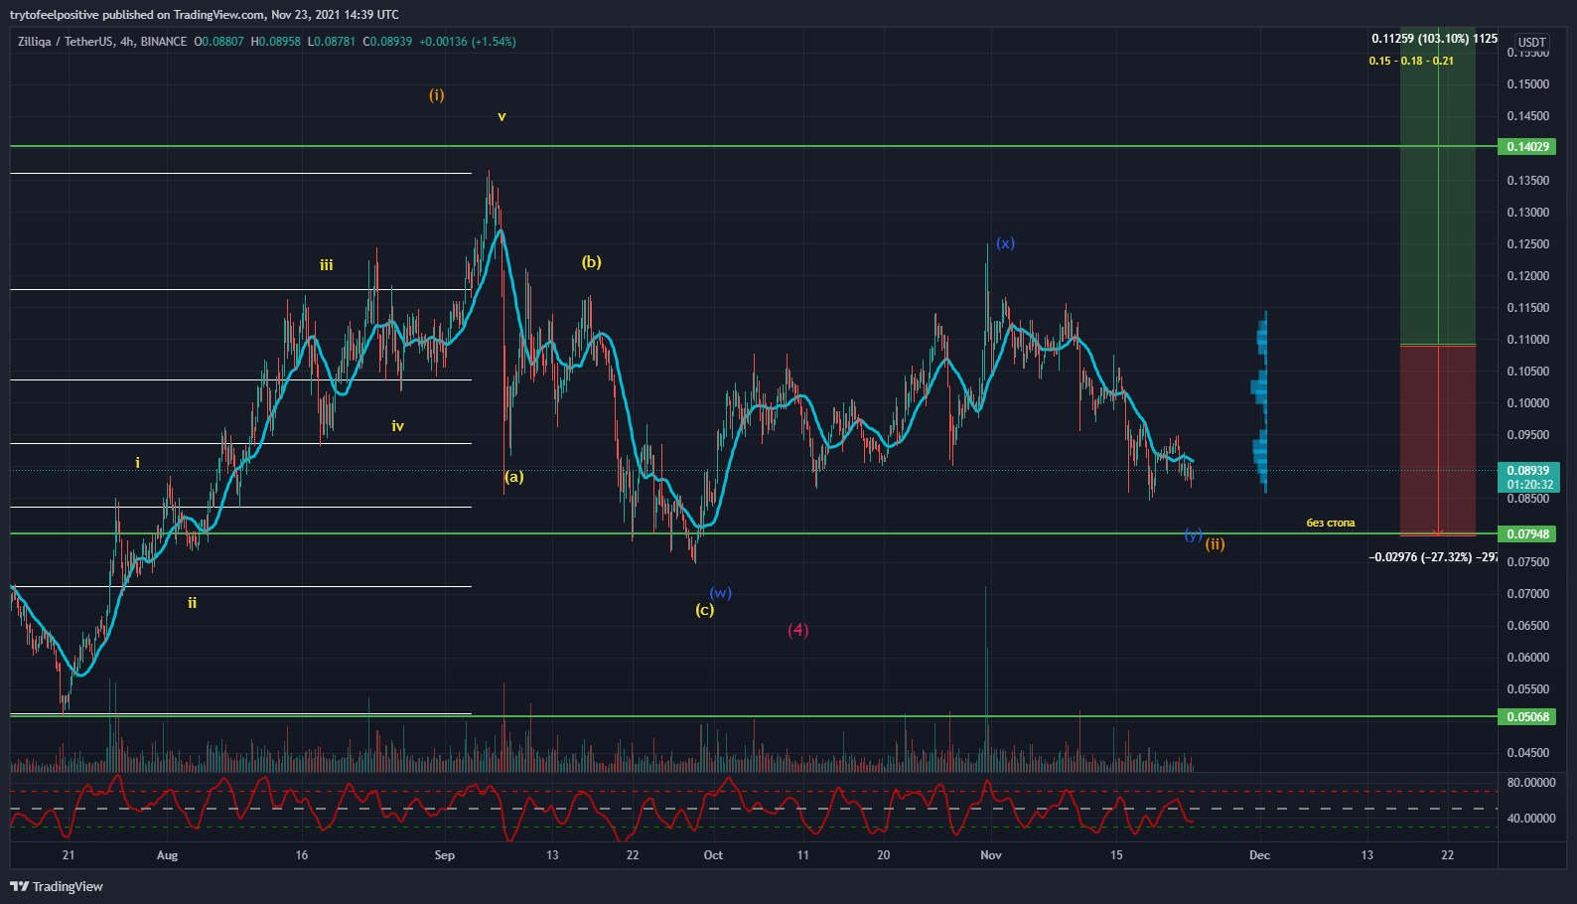Click the yellow (b) wave label
1577x904 pixels.
click(591, 262)
